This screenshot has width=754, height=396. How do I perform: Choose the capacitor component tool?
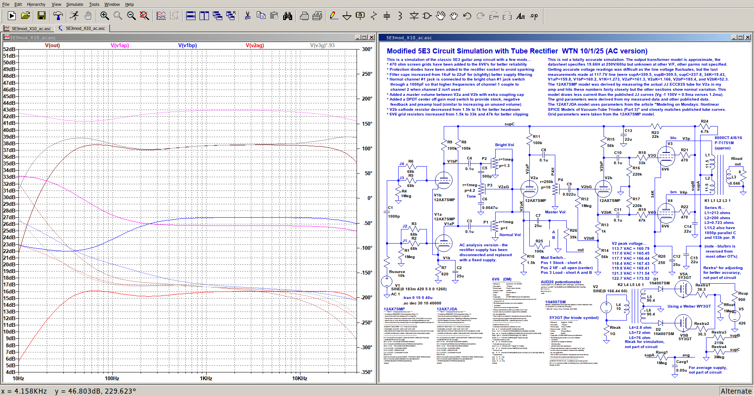point(387,16)
